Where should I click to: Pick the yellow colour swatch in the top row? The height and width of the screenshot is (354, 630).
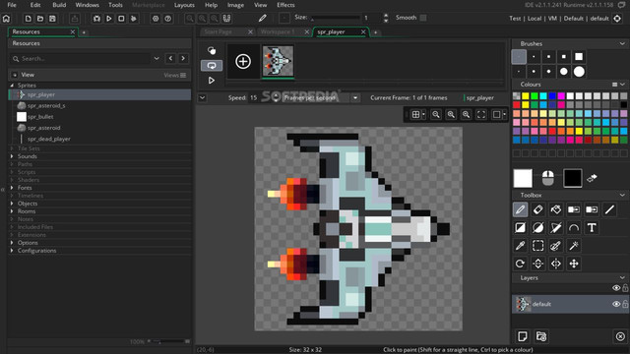click(x=526, y=96)
